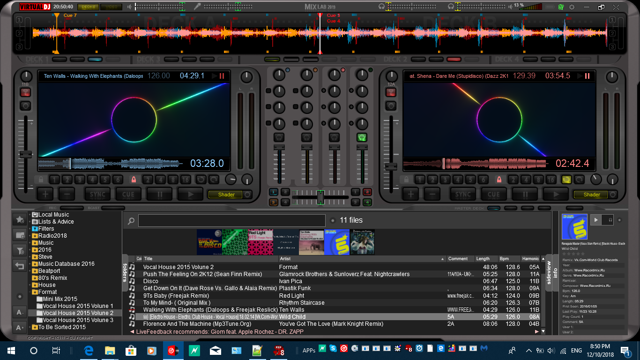The width and height of the screenshot is (640, 360).
Task: Collapse the Format folder
Action: coord(30,292)
